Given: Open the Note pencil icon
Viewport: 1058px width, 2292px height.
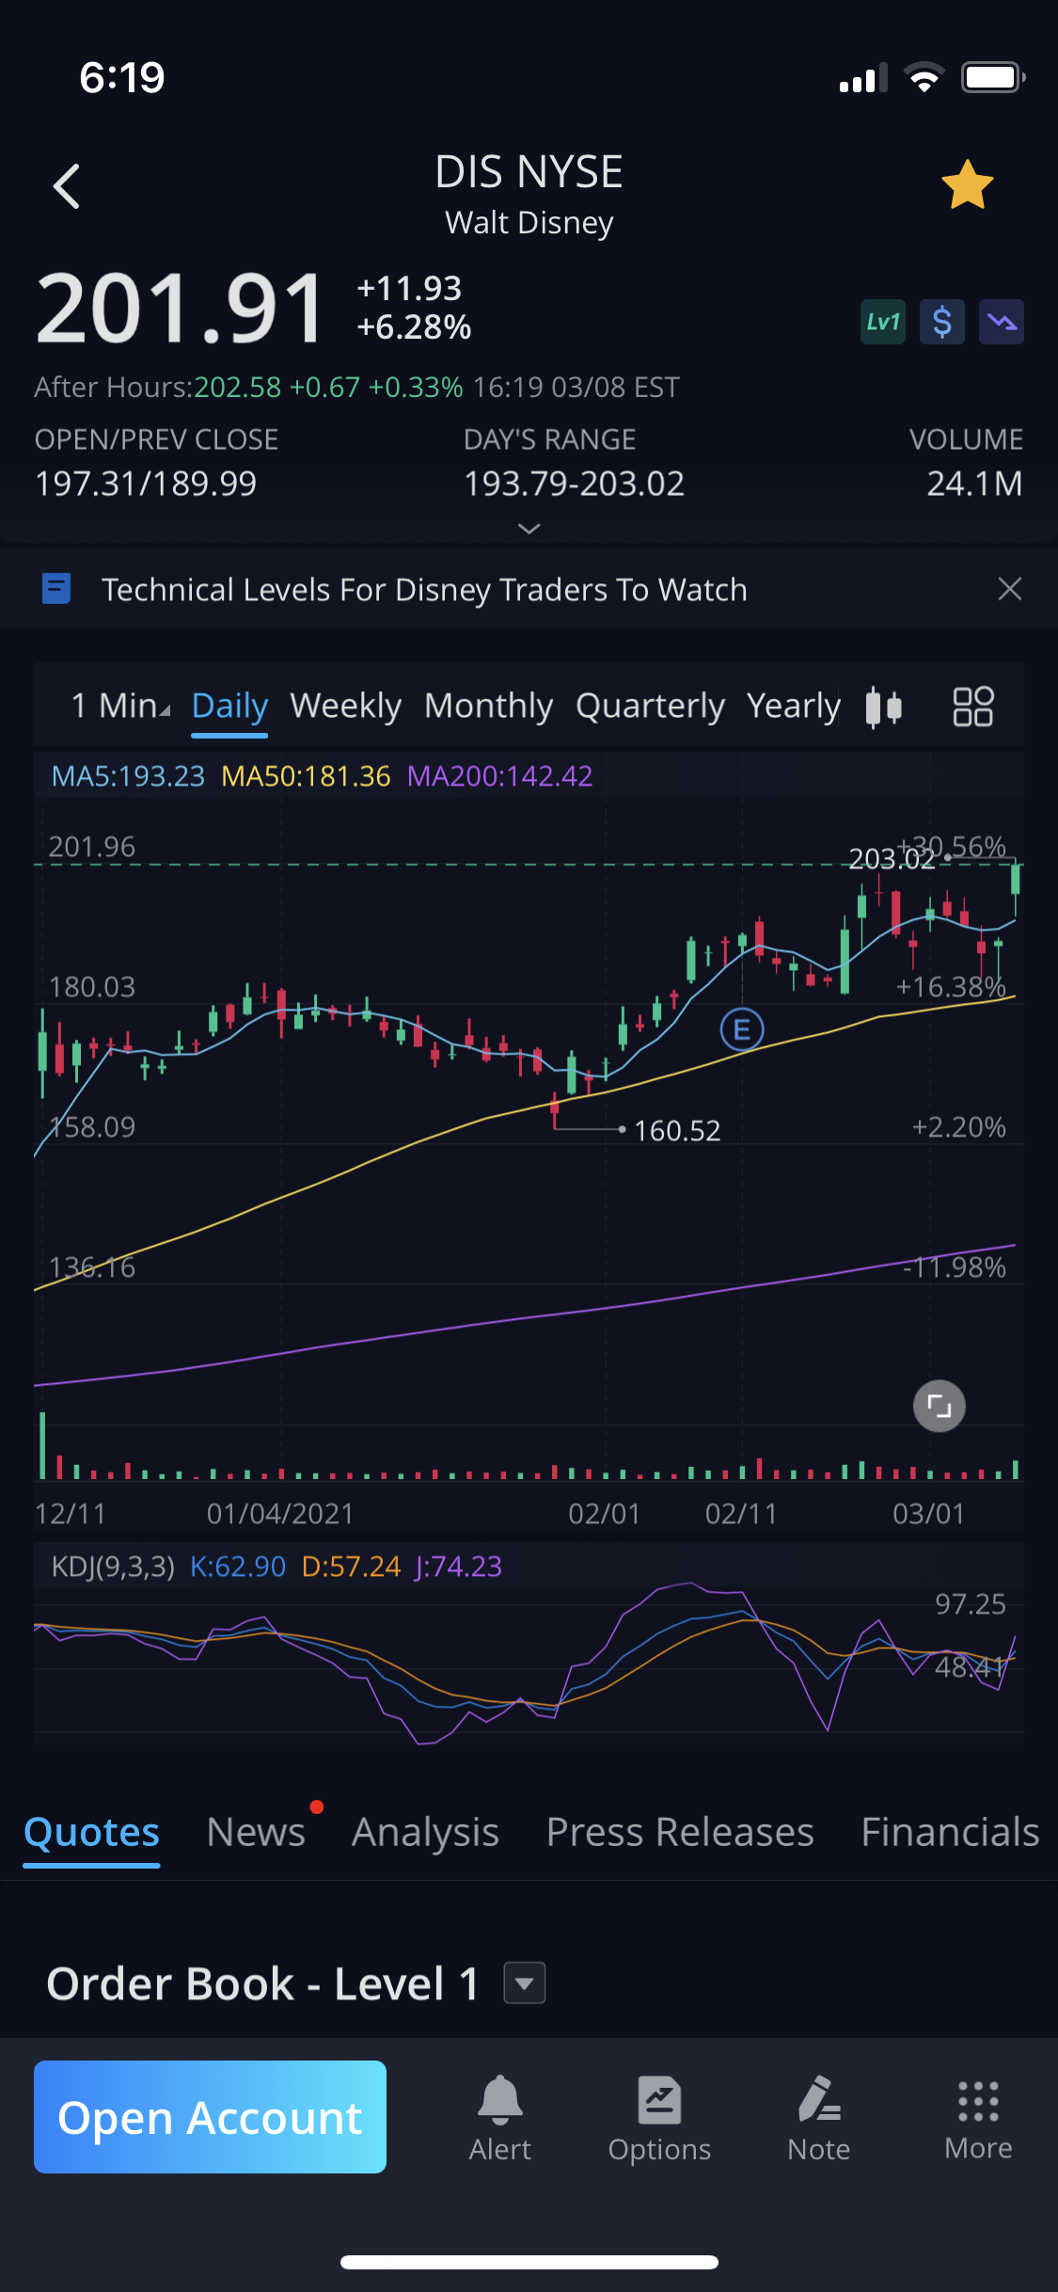Looking at the screenshot, I should click(818, 2117).
